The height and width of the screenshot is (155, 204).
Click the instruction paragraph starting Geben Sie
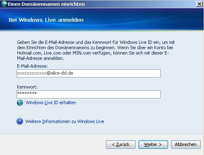click(x=96, y=50)
